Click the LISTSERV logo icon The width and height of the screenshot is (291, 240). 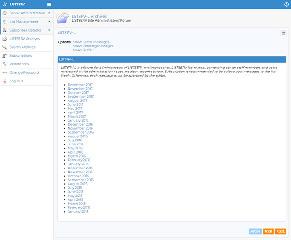(5, 4)
